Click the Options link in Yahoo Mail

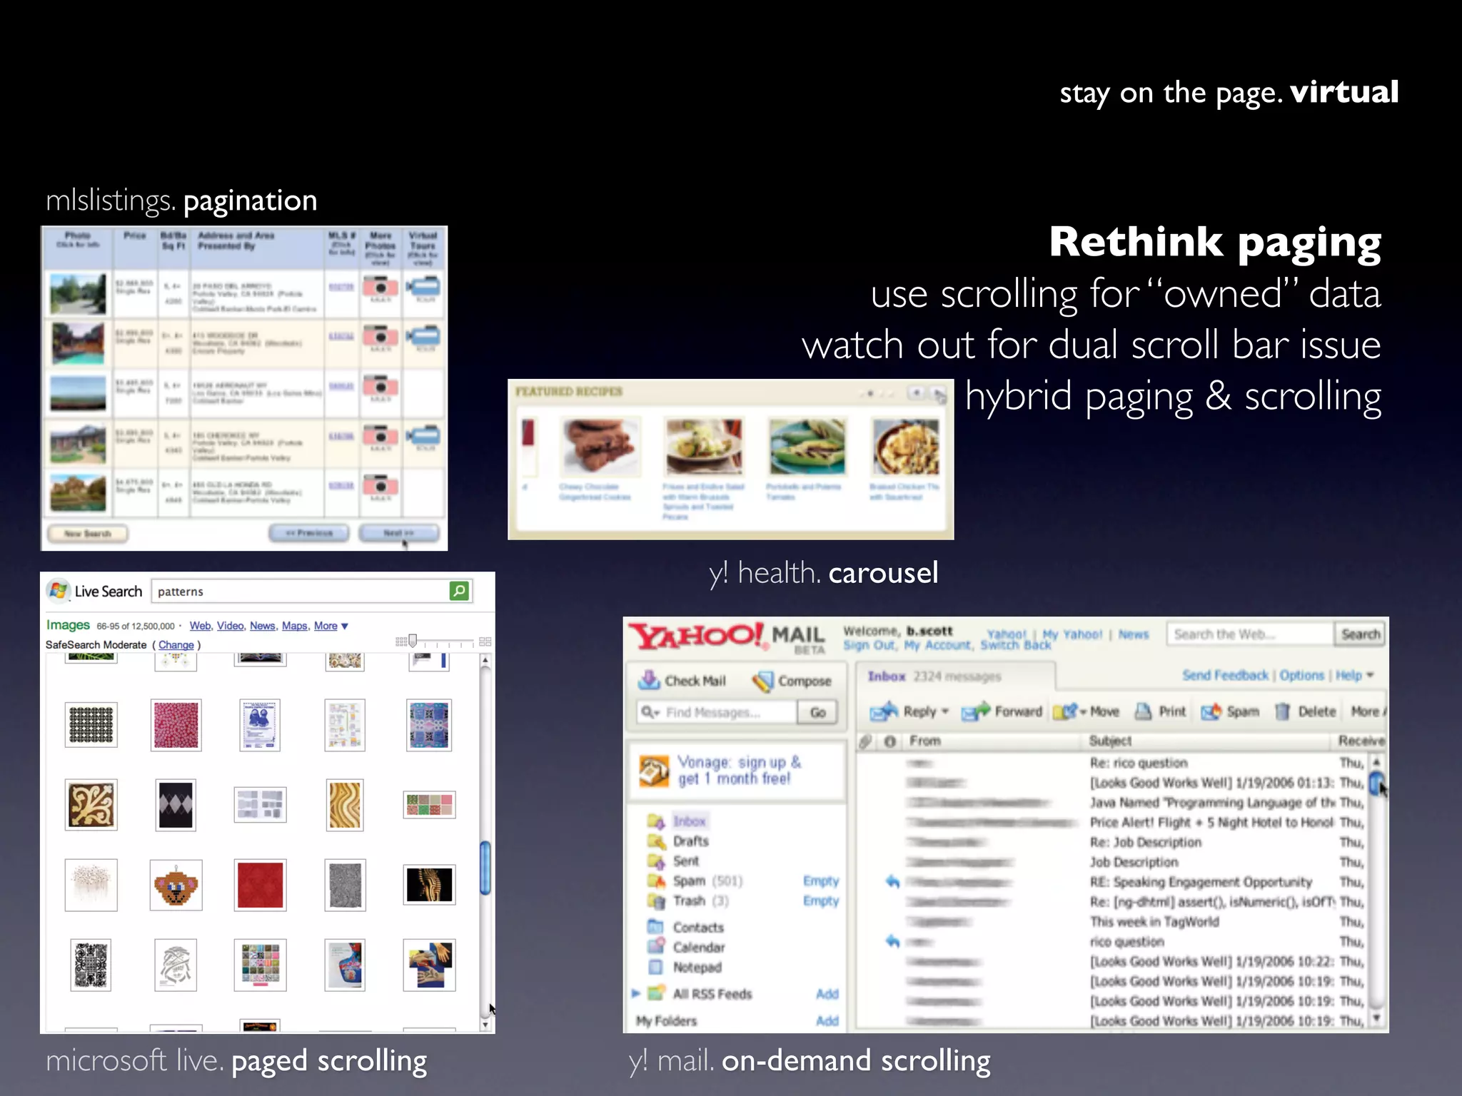(1301, 675)
